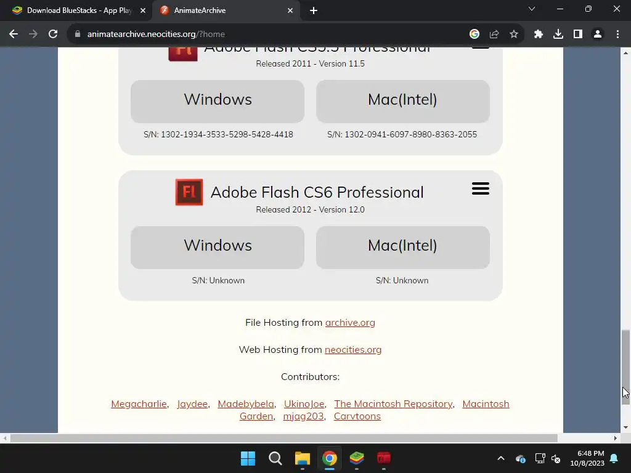Toggle the Chrome side panel
The width and height of the screenshot is (631, 473).
tap(578, 34)
